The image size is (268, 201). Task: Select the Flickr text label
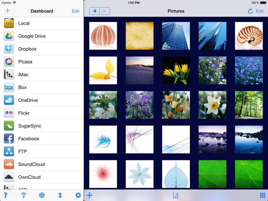[x=24, y=113]
